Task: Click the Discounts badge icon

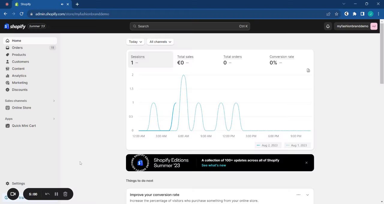Action: tap(7, 90)
